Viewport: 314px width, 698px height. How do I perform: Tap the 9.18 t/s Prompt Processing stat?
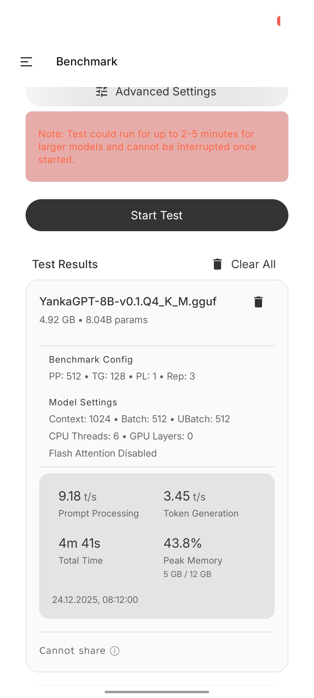[99, 503]
